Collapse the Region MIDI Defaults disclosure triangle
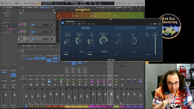Image resolution: width=194 pixels, height=109 pixels. tap(1, 8)
